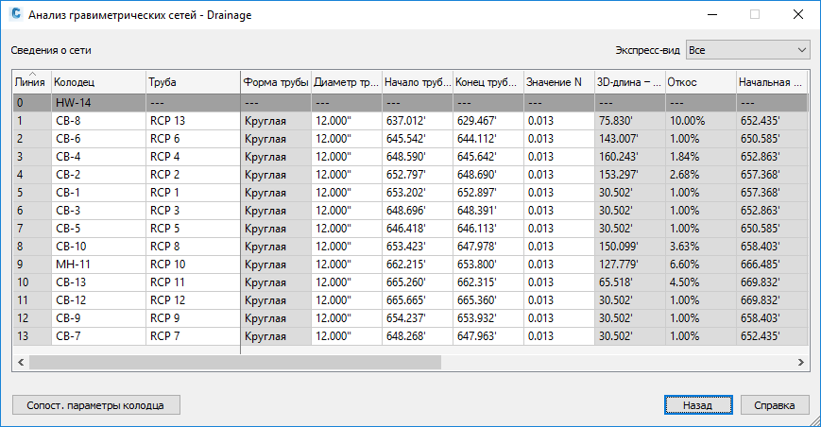Select well cell CB-2
Viewport: 821px width, 427px height.
coord(98,175)
